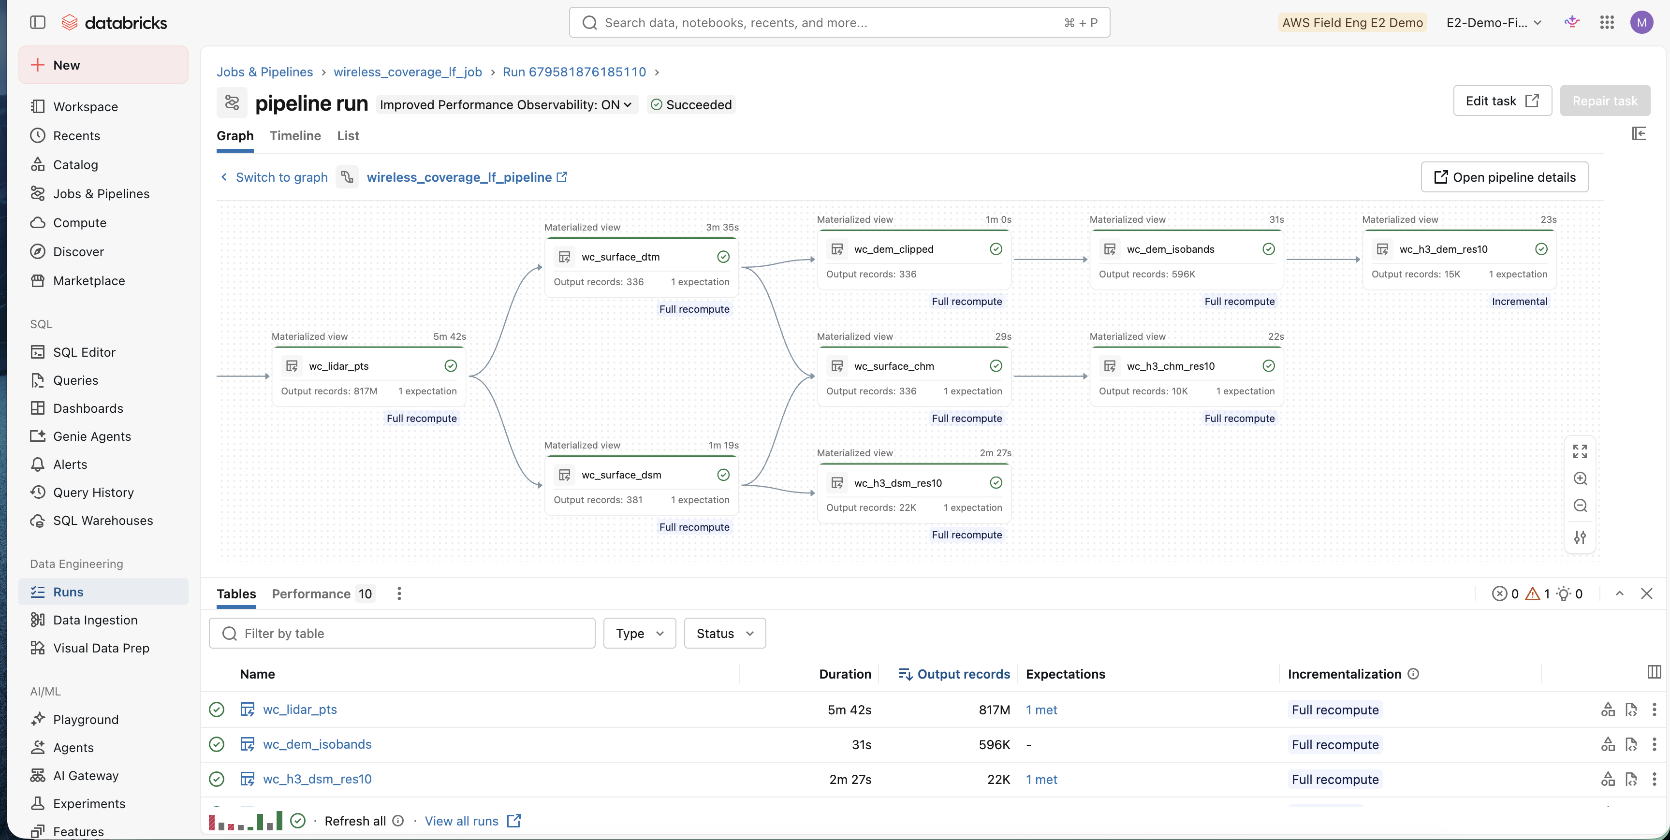Click the New button
Image resolution: width=1670 pixels, height=840 pixels.
click(x=104, y=65)
